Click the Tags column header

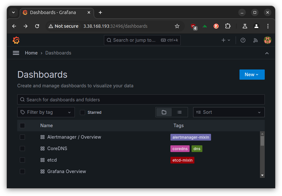178,126
